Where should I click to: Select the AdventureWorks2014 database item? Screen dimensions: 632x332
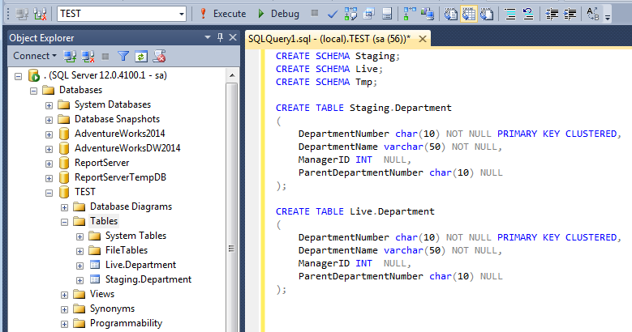(120, 134)
